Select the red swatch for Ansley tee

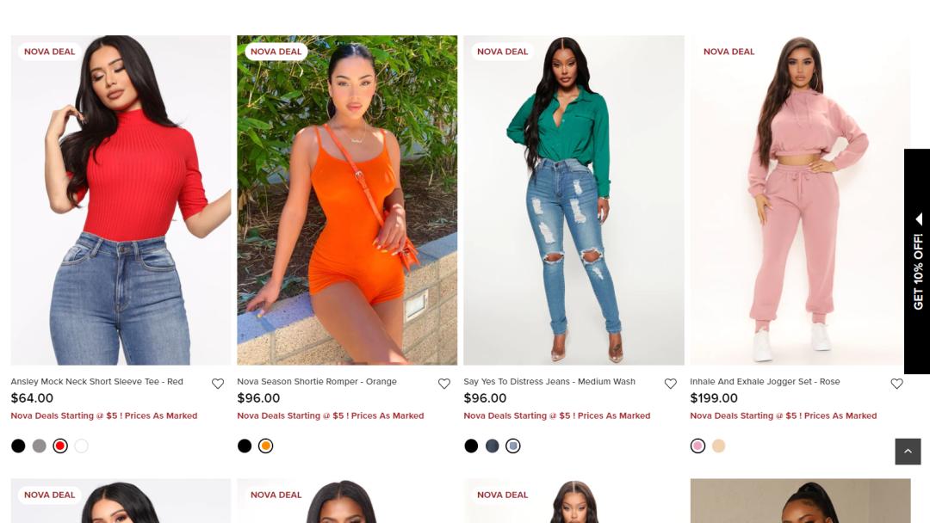click(x=60, y=446)
